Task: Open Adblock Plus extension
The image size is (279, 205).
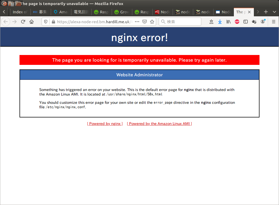Action: (x=237, y=22)
